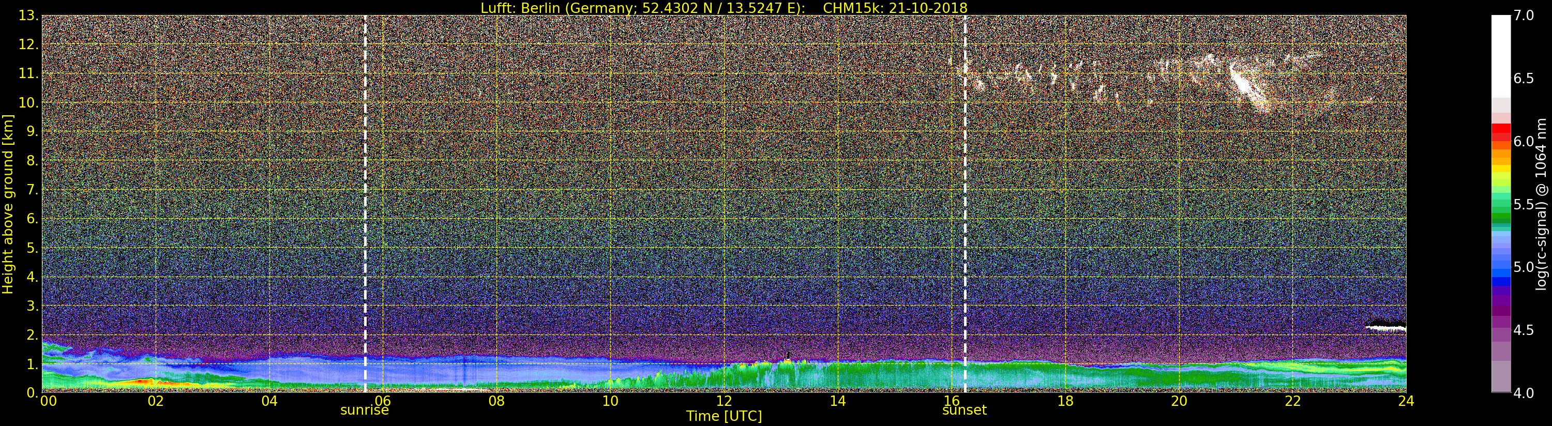Viewport: 1552px width, 426px height.
Task: Click time axis tick '02'
Action: pyautogui.click(x=156, y=401)
